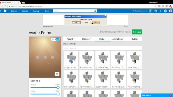Click the Get More button
Screen dimensions: 173x97
pos(137,32)
